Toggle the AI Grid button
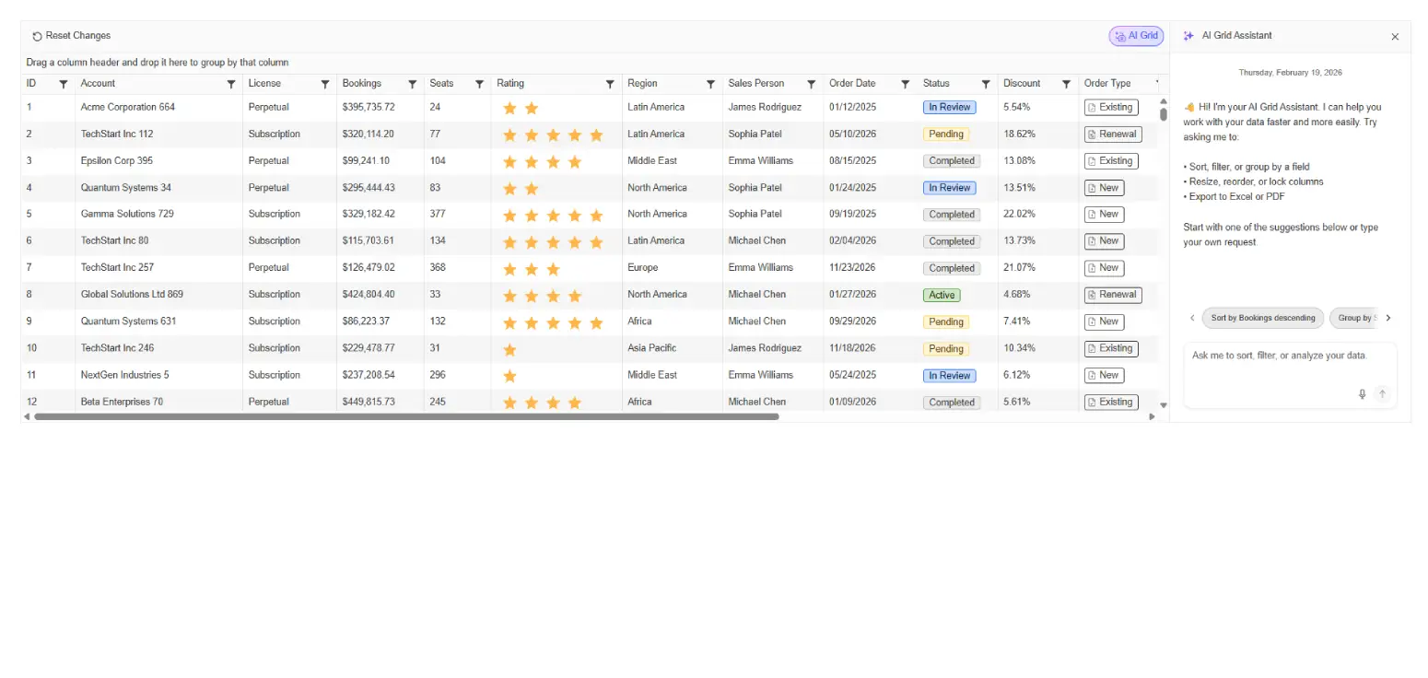The height and width of the screenshot is (678, 1428). pyautogui.click(x=1136, y=36)
